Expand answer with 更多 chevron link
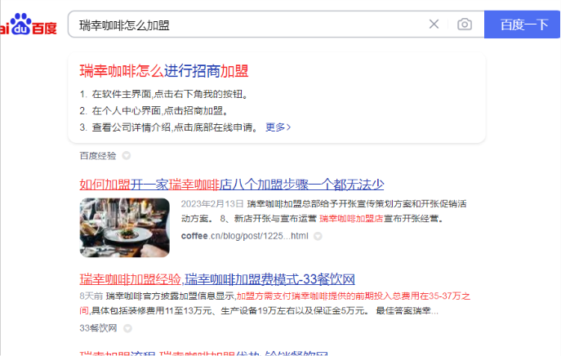 pos(278,127)
